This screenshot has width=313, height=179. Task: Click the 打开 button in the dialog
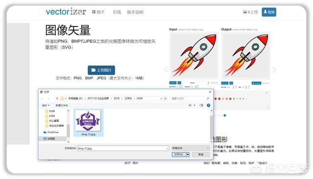tap(179, 155)
